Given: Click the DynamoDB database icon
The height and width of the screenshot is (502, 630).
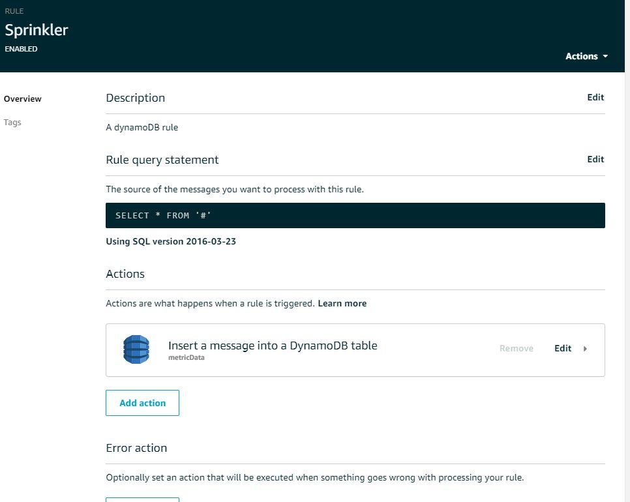Looking at the screenshot, I should (136, 349).
